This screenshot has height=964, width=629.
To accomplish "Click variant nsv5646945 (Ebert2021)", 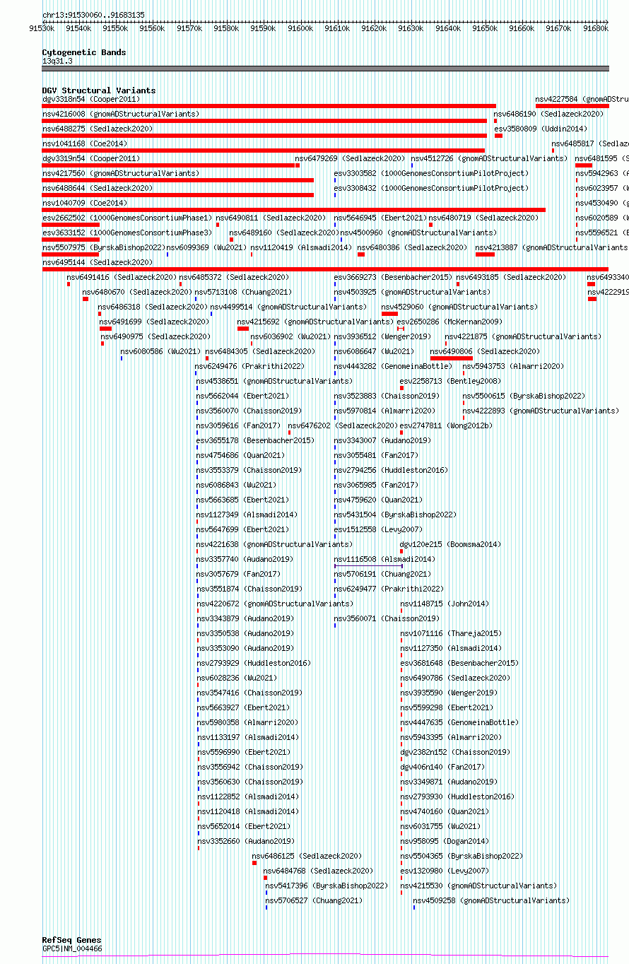I will 380,218.
